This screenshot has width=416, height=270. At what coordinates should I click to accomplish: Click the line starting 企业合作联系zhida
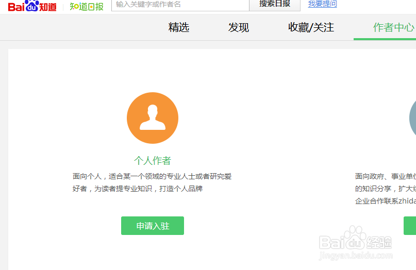point(386,201)
